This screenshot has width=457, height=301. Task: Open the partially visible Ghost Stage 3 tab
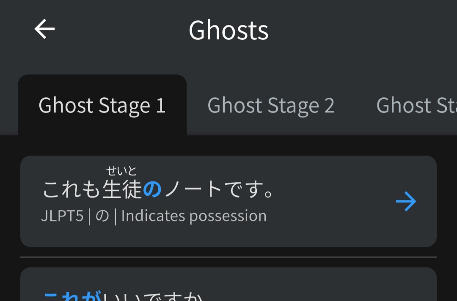point(416,105)
